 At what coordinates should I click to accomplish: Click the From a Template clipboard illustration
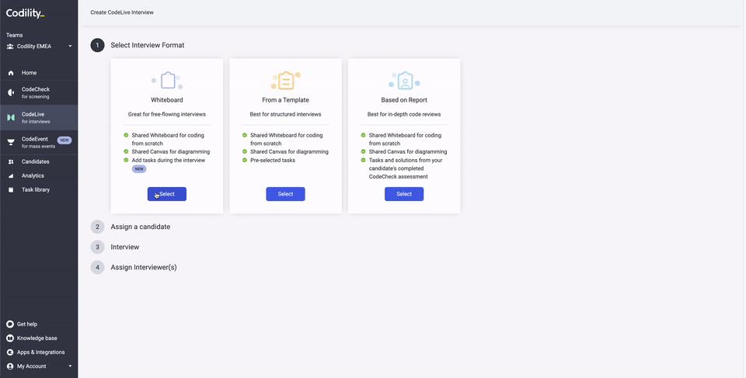tap(285, 81)
